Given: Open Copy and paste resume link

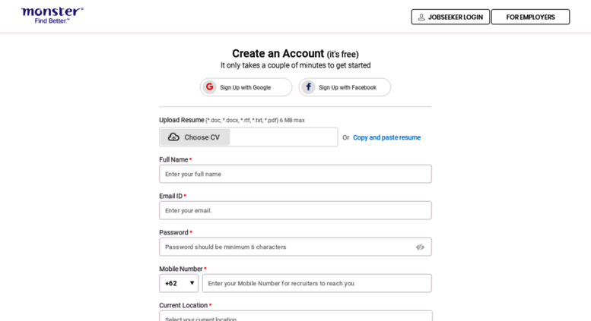Looking at the screenshot, I should 386,137.
